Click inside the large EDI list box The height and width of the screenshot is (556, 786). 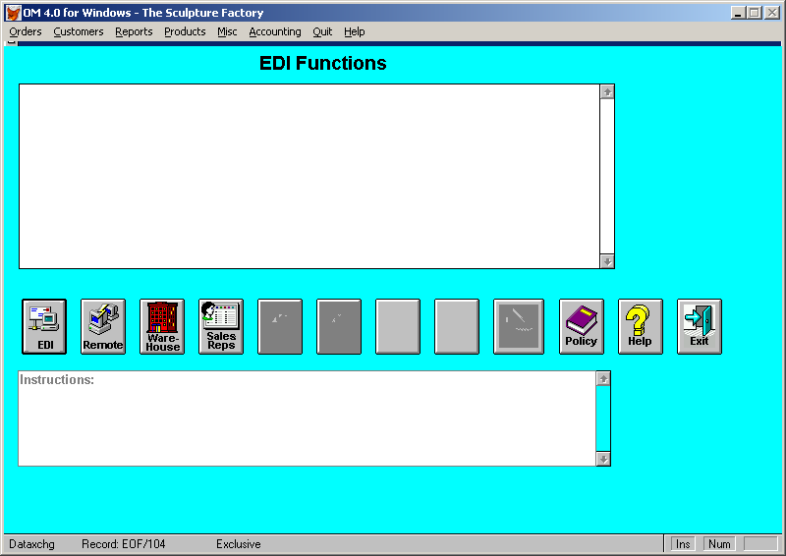pyautogui.click(x=309, y=177)
